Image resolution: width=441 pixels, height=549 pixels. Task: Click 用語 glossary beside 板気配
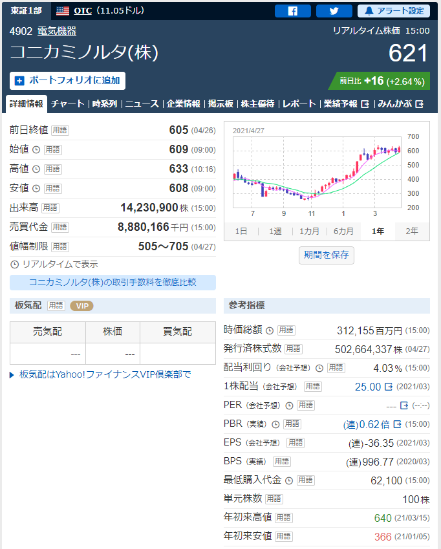pyautogui.click(x=56, y=306)
